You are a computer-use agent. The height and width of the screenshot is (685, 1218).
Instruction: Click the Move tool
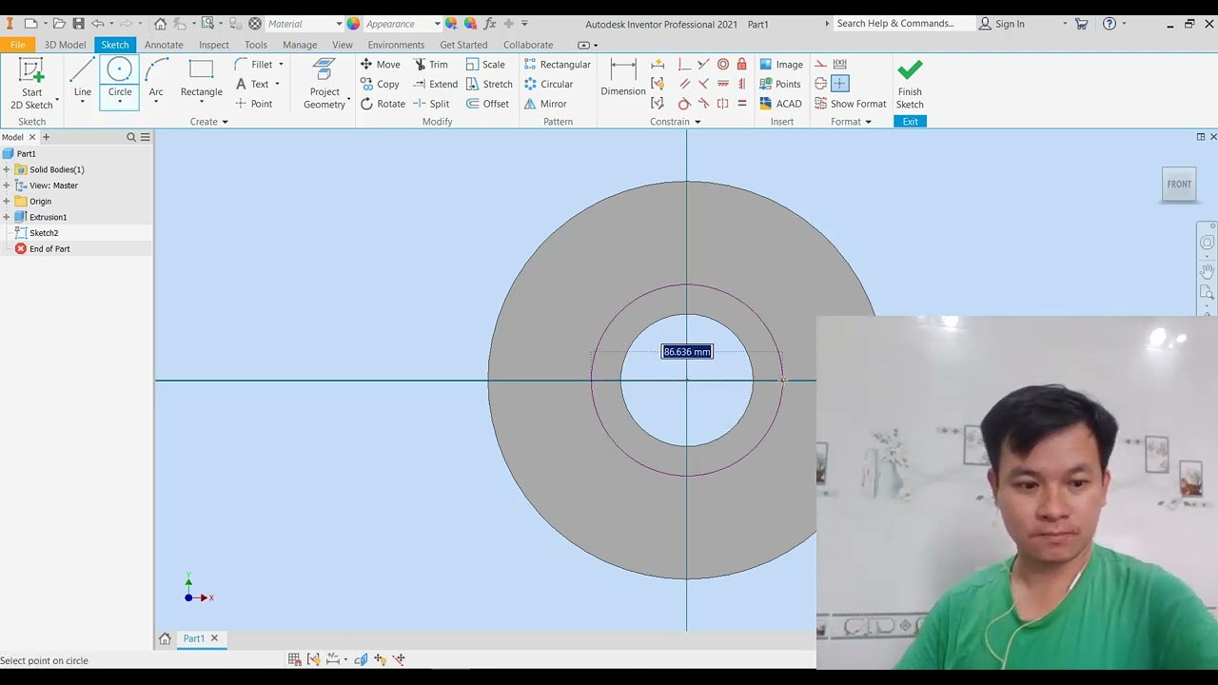pyautogui.click(x=380, y=65)
